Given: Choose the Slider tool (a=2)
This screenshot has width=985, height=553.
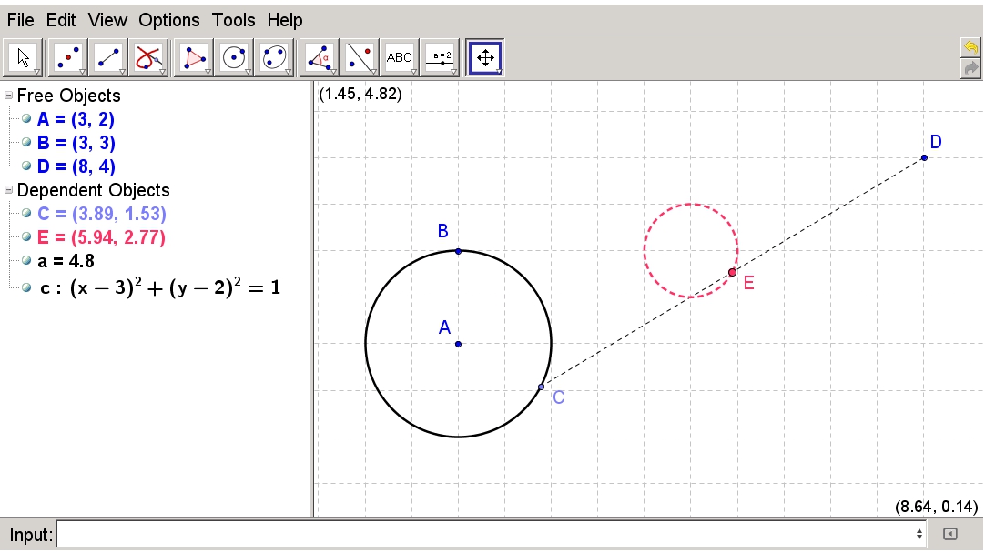Looking at the screenshot, I should (442, 58).
